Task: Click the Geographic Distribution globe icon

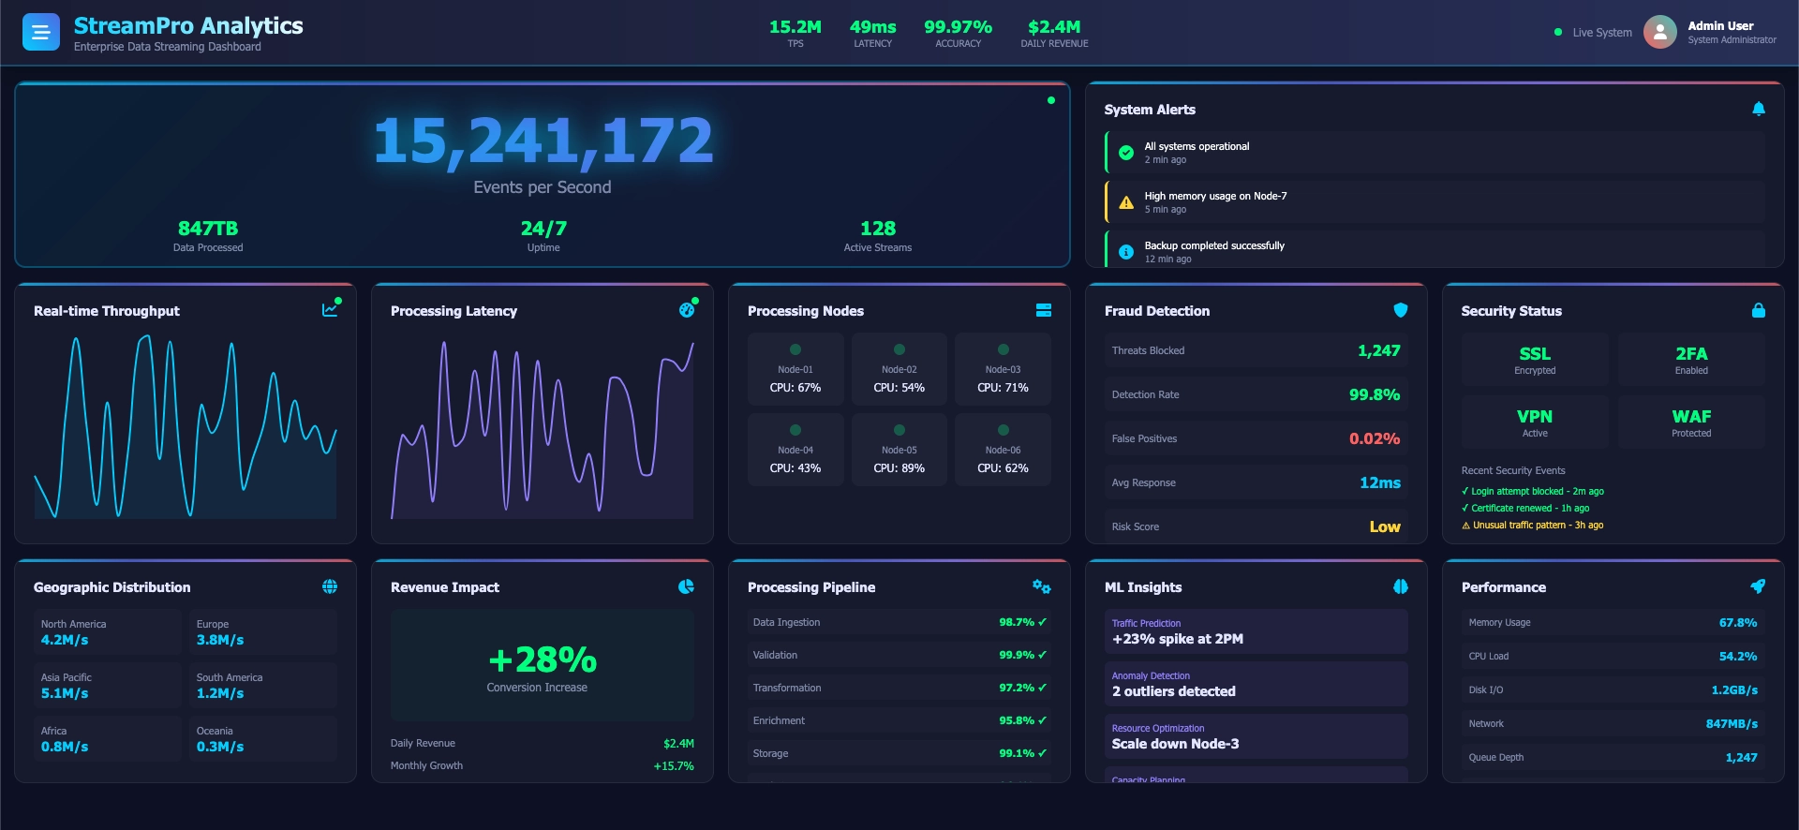Action: [x=330, y=586]
